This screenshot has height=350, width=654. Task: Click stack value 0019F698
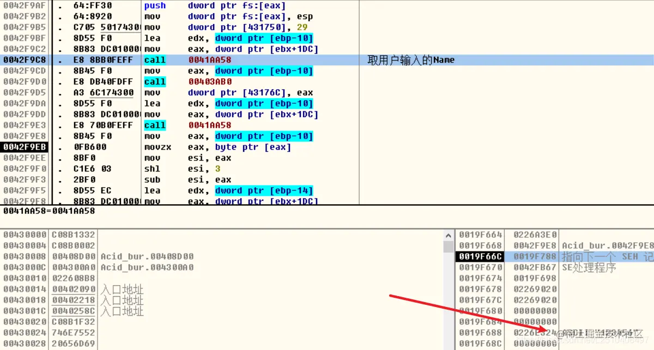point(535,278)
